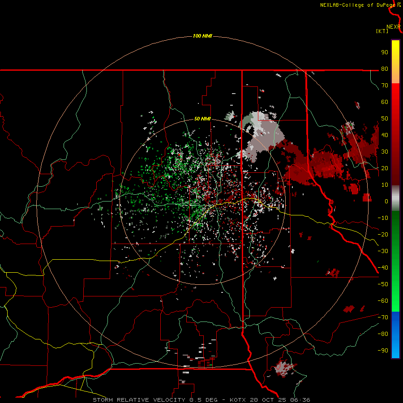The width and height of the screenshot is (403, 403).
Task: Click the NEXR label near top right
Action: pyautogui.click(x=393, y=27)
